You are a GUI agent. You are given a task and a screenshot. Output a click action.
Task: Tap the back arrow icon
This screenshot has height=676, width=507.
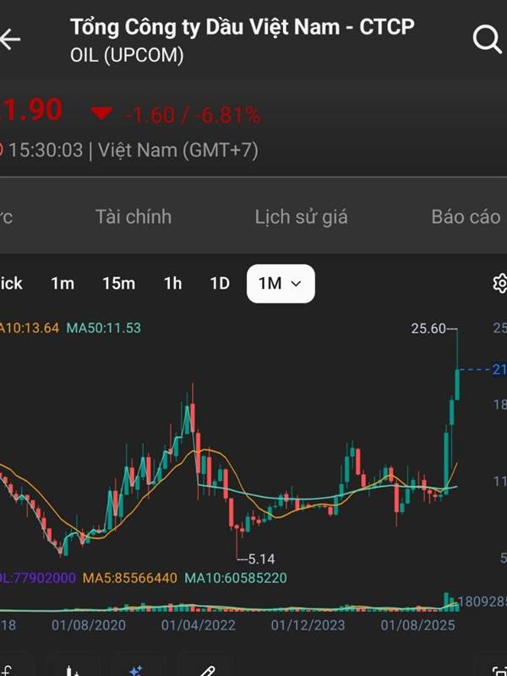click(9, 39)
